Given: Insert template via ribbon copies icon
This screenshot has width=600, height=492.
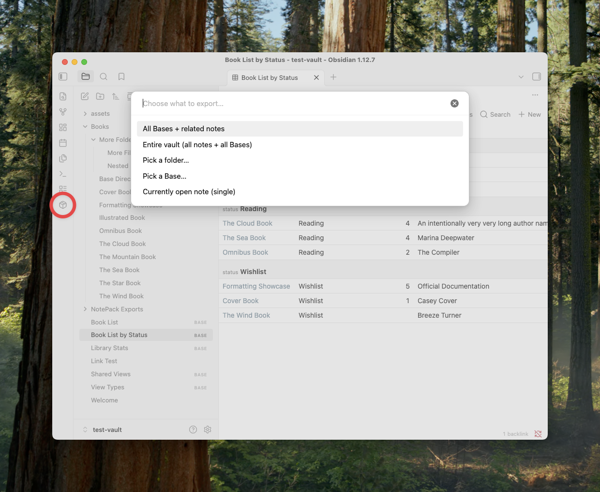Looking at the screenshot, I should point(63,158).
